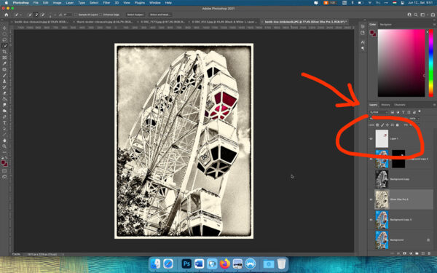Open the Plugins menu
The height and width of the screenshot is (273, 437).
click(140, 3)
